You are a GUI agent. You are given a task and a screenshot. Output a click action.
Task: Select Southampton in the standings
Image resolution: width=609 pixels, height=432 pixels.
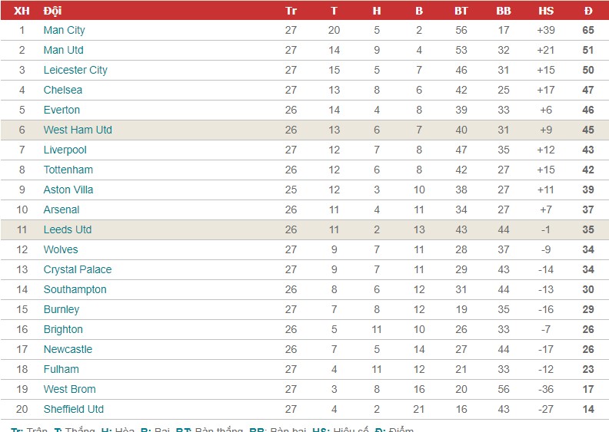(x=75, y=289)
